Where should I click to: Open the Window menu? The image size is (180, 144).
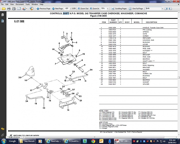pos(35,4)
